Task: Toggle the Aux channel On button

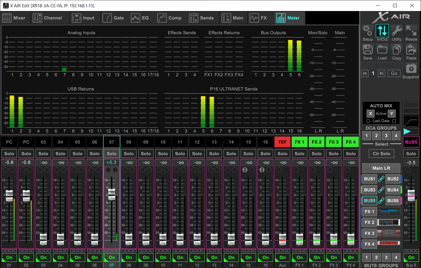Action: 283,258
